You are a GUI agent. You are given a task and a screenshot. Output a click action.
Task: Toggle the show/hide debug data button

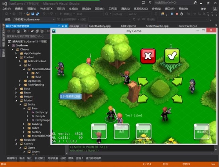point(70,96)
